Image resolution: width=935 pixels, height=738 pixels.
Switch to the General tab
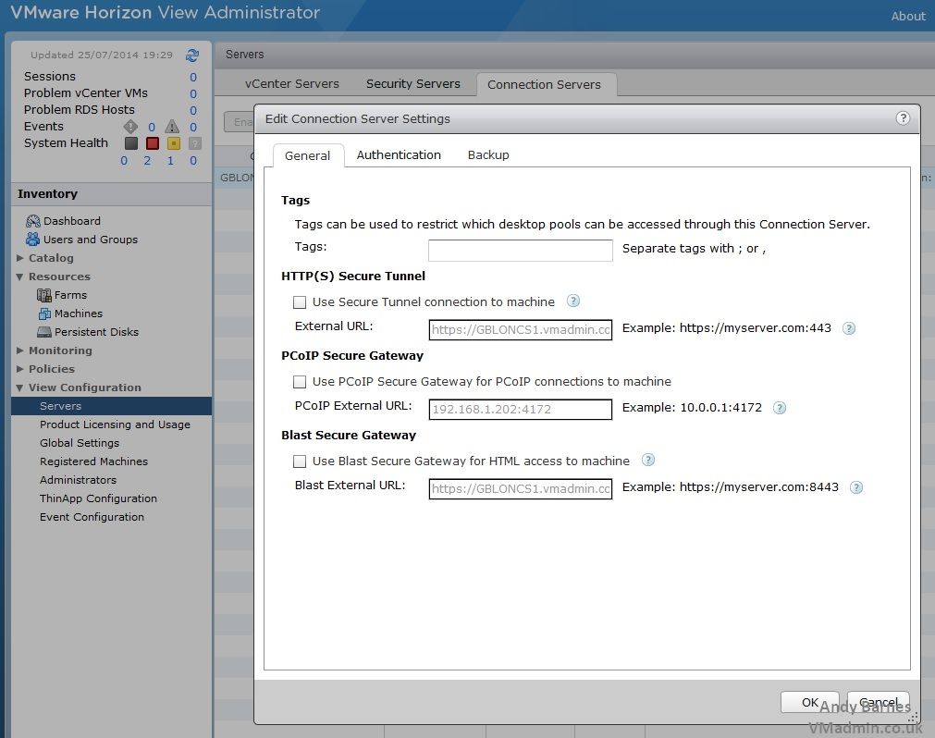click(308, 155)
